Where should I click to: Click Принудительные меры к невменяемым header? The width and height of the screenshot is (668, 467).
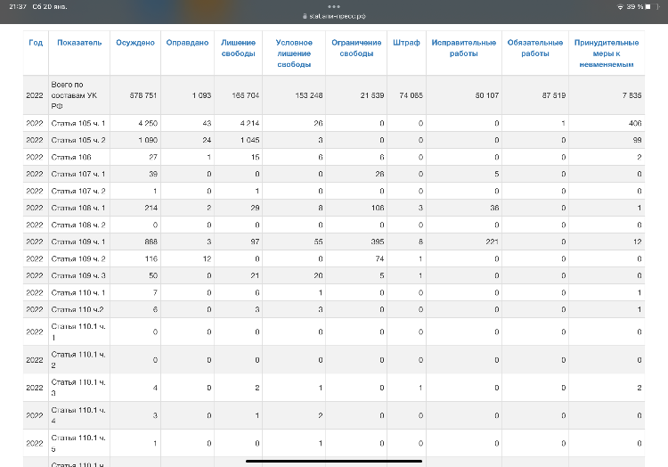click(x=607, y=53)
